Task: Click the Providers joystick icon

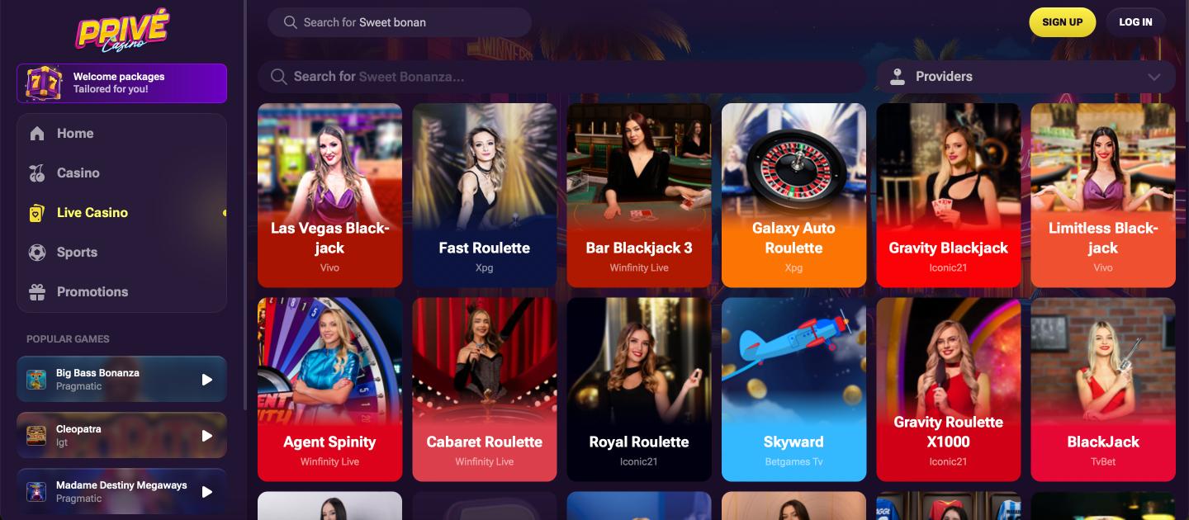Action: click(898, 77)
